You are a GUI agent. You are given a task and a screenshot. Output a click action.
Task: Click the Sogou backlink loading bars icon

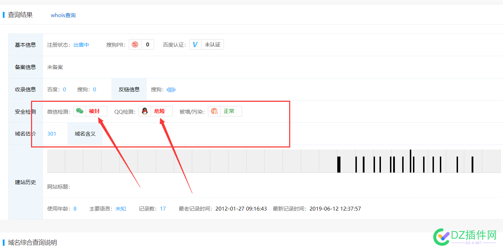(x=171, y=90)
